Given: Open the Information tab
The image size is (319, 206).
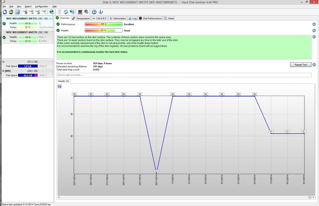Looking at the screenshot, I should coord(117,18).
